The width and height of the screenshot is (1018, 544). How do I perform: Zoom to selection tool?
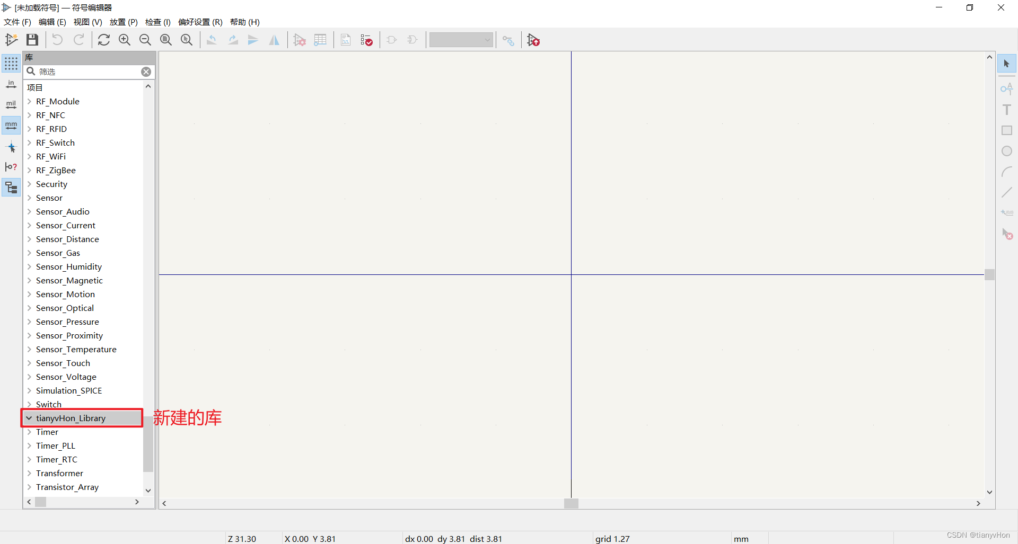click(x=187, y=40)
